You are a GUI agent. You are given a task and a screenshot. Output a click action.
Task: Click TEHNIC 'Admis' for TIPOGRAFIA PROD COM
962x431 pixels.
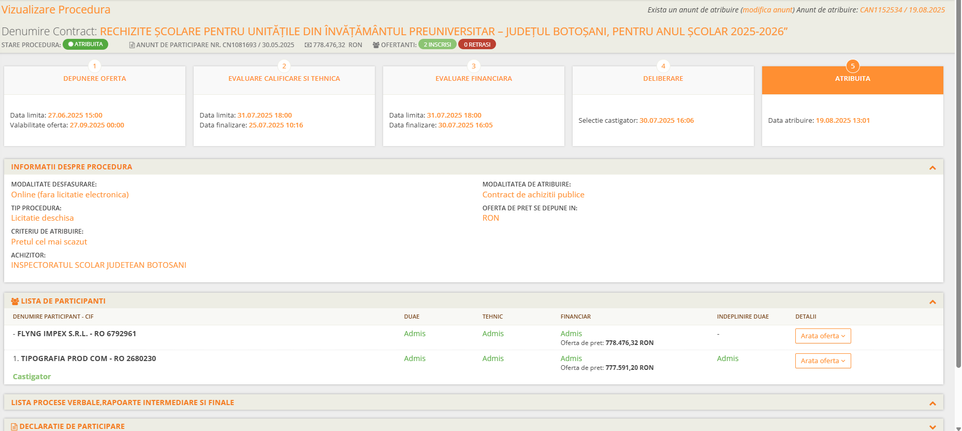click(493, 358)
